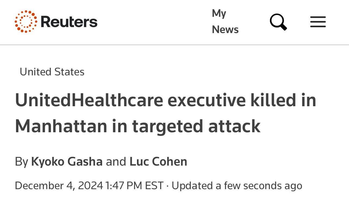Click the December 4, 2024 publish date
The image size is (349, 200).
(x=59, y=186)
